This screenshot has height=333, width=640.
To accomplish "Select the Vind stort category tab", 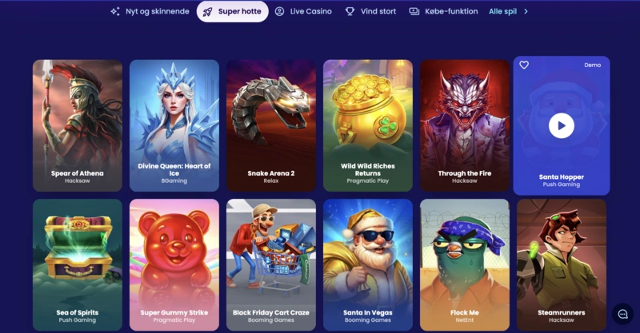I will tap(370, 11).
